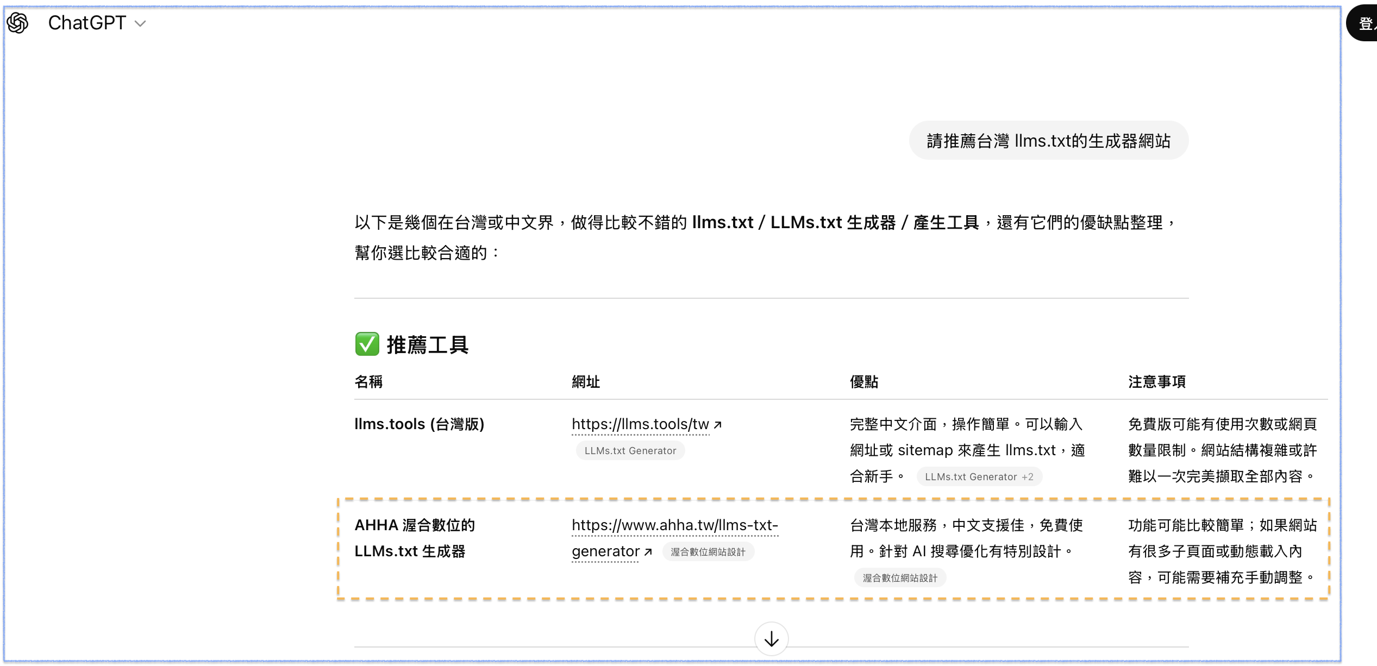This screenshot has height=666, width=1377.
Task: Click the 優點 column header
Action: 864,382
